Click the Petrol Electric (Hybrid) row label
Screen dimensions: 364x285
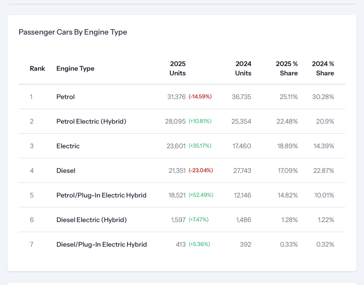[91, 121]
